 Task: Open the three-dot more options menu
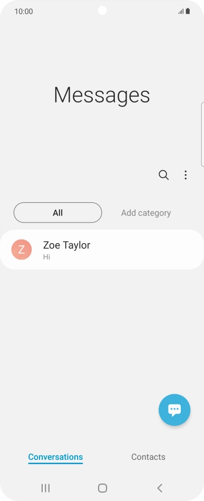[x=186, y=175]
